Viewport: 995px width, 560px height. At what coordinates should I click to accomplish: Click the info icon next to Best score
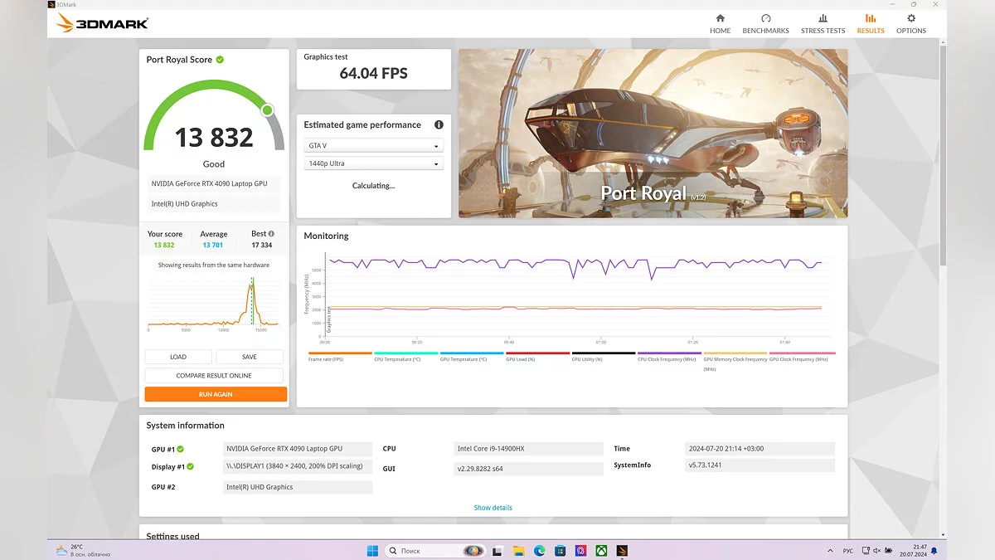click(271, 234)
